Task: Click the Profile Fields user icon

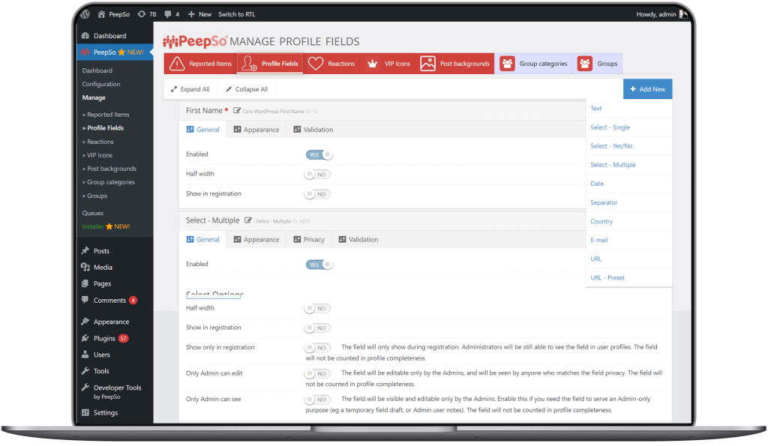Action: pos(249,64)
